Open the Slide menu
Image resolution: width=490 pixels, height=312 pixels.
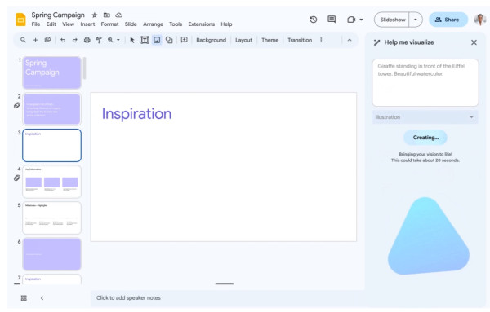[131, 24]
